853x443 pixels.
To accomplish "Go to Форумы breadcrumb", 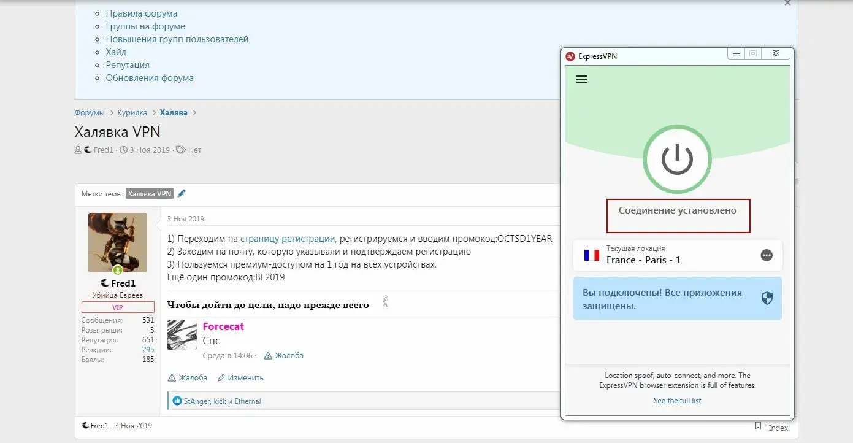I will pos(90,113).
